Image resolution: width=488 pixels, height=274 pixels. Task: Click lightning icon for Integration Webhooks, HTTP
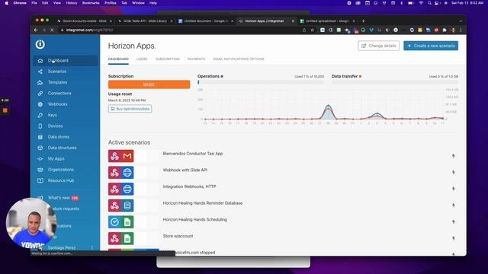(x=454, y=189)
